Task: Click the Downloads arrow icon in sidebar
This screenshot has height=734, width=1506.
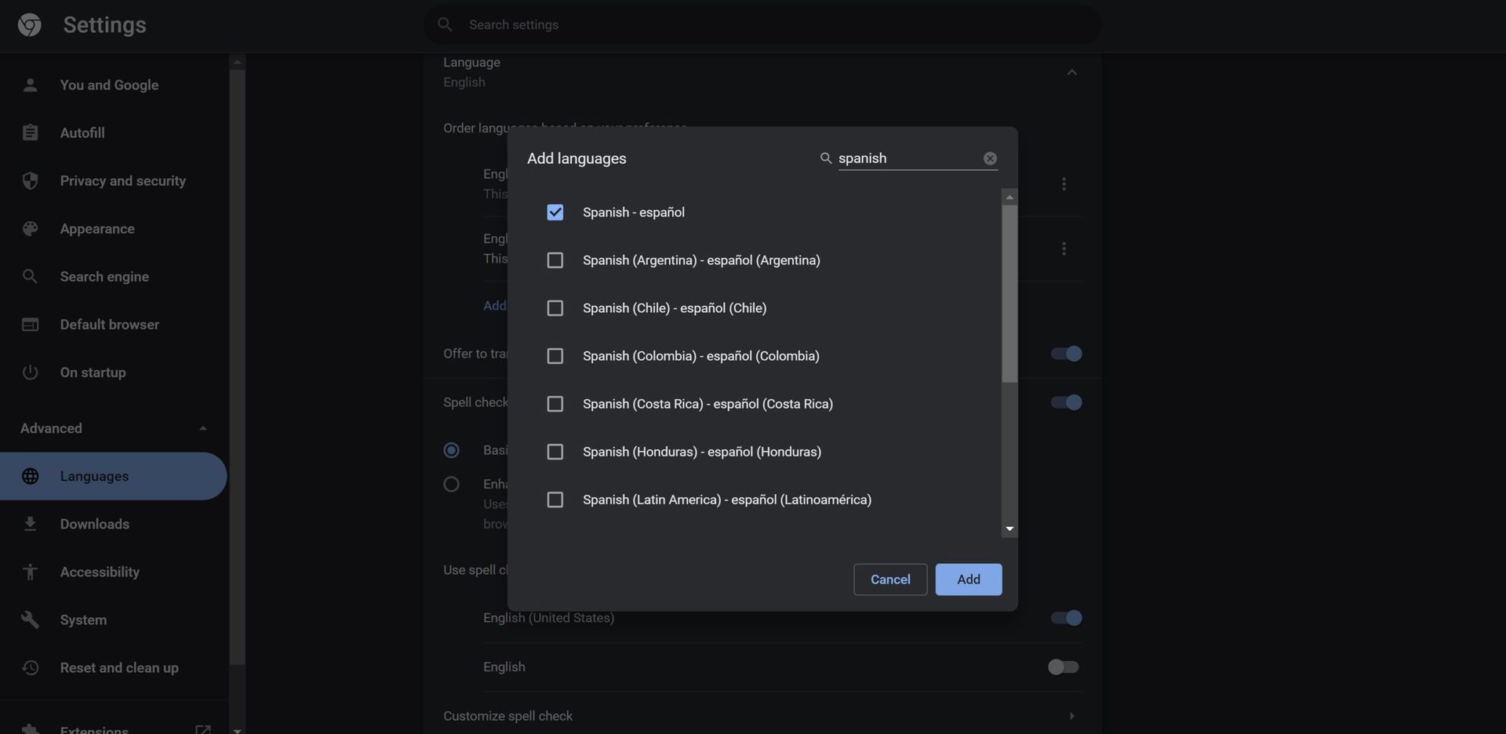Action: (30, 524)
